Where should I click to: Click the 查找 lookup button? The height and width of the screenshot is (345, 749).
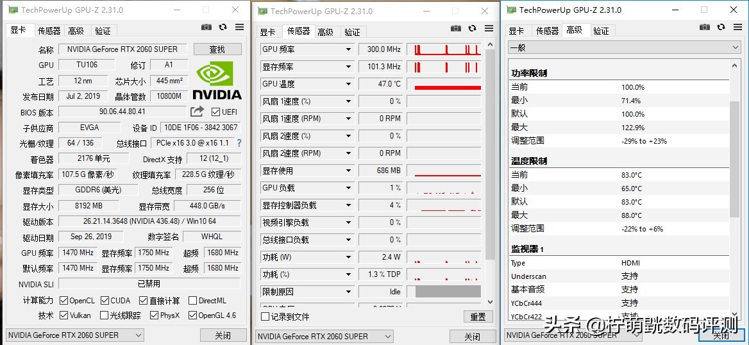coord(217,49)
